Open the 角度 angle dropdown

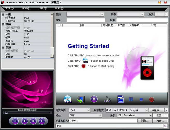tap(166, 14)
